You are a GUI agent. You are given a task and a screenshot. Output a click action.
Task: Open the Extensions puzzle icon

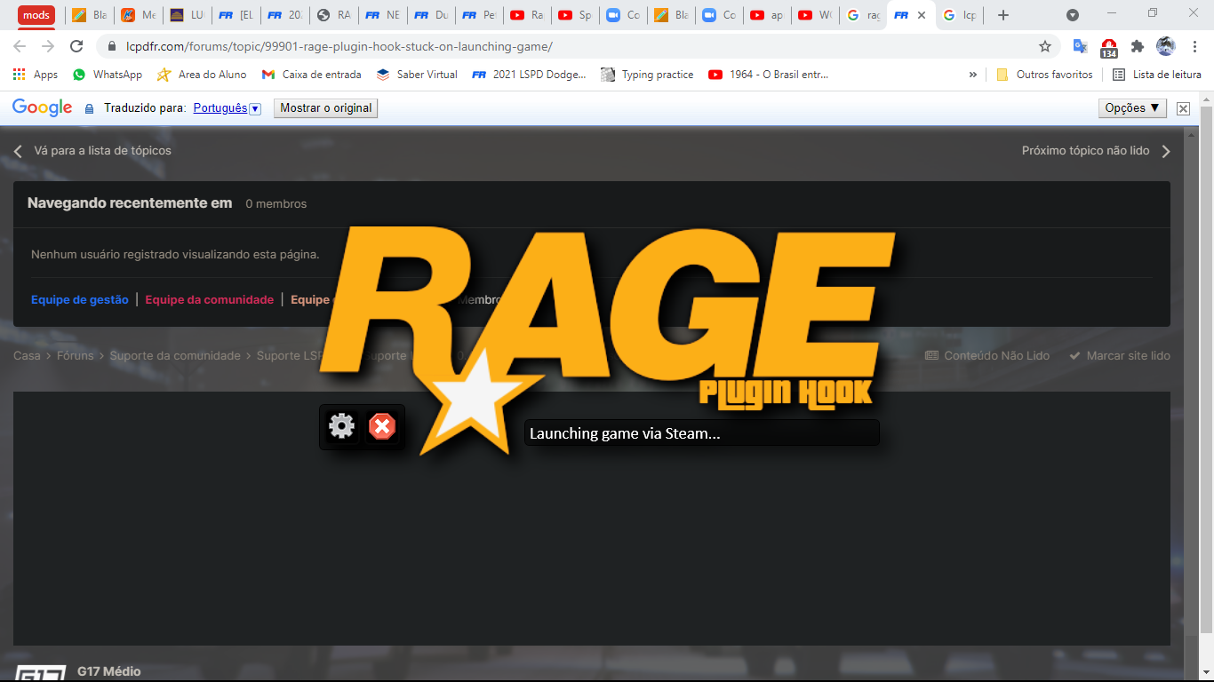[x=1137, y=46]
